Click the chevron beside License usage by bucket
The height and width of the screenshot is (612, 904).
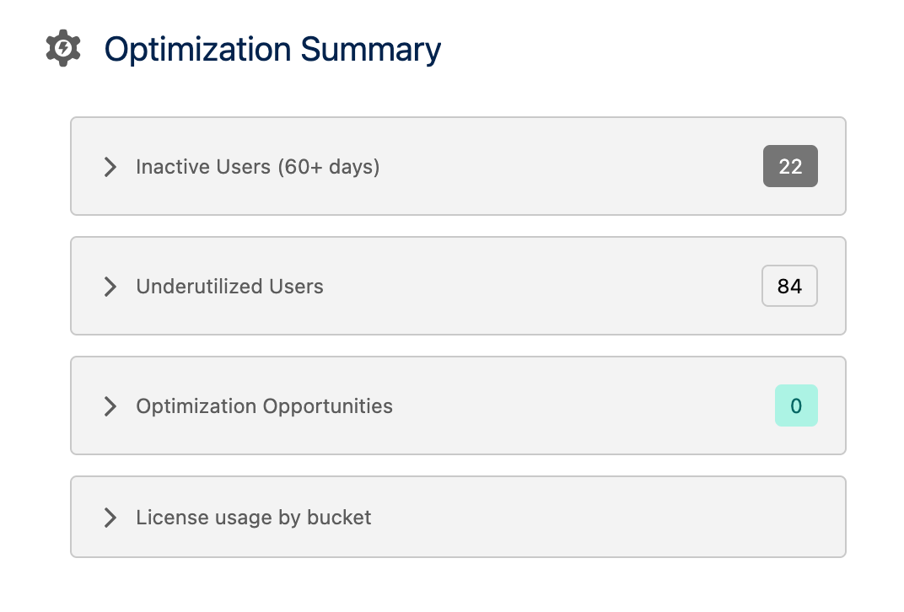[x=110, y=518]
